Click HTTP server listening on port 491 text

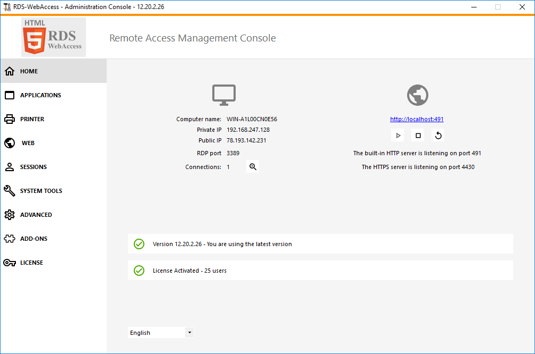click(417, 153)
